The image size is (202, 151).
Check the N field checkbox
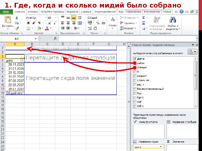[x=135, y=72]
